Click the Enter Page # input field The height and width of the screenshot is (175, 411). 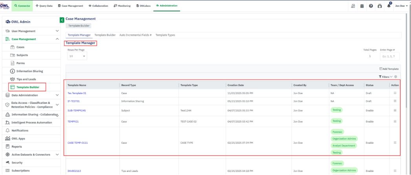(389, 56)
